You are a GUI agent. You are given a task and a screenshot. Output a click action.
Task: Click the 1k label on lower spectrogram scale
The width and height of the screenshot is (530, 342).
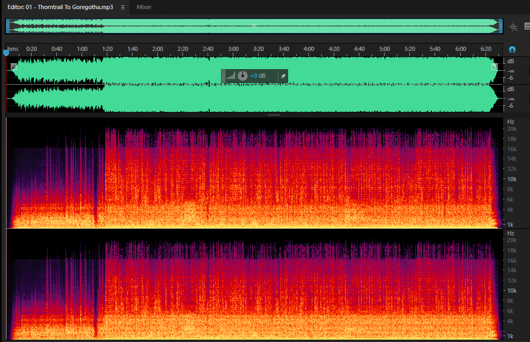coord(510,336)
